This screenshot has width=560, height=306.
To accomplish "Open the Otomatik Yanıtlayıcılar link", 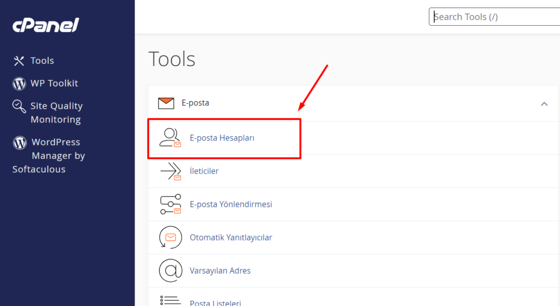I will pyautogui.click(x=231, y=237).
